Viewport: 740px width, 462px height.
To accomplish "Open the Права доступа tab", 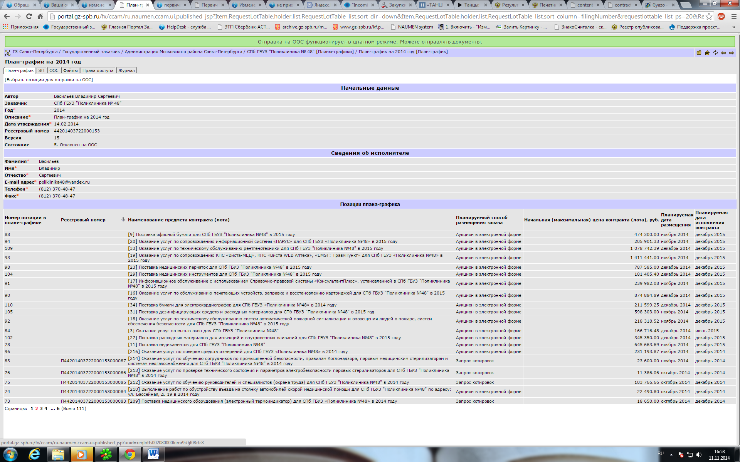I will coord(98,70).
